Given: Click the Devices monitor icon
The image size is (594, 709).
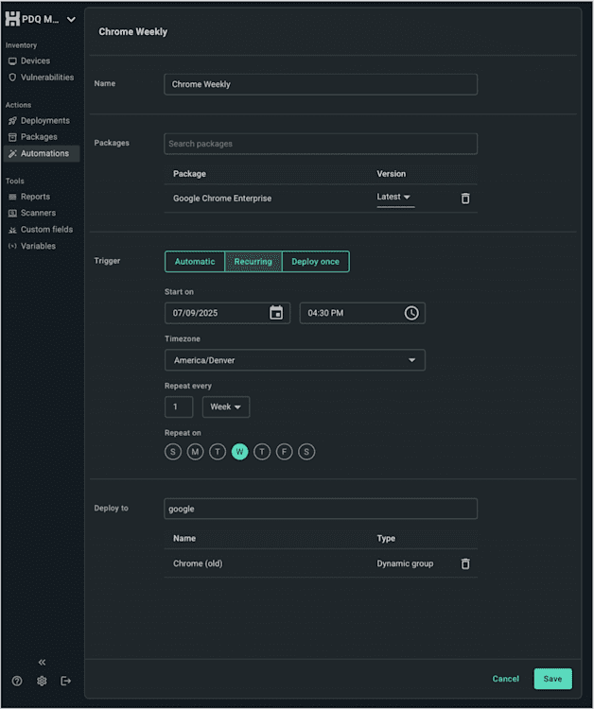Looking at the screenshot, I should click(x=12, y=61).
